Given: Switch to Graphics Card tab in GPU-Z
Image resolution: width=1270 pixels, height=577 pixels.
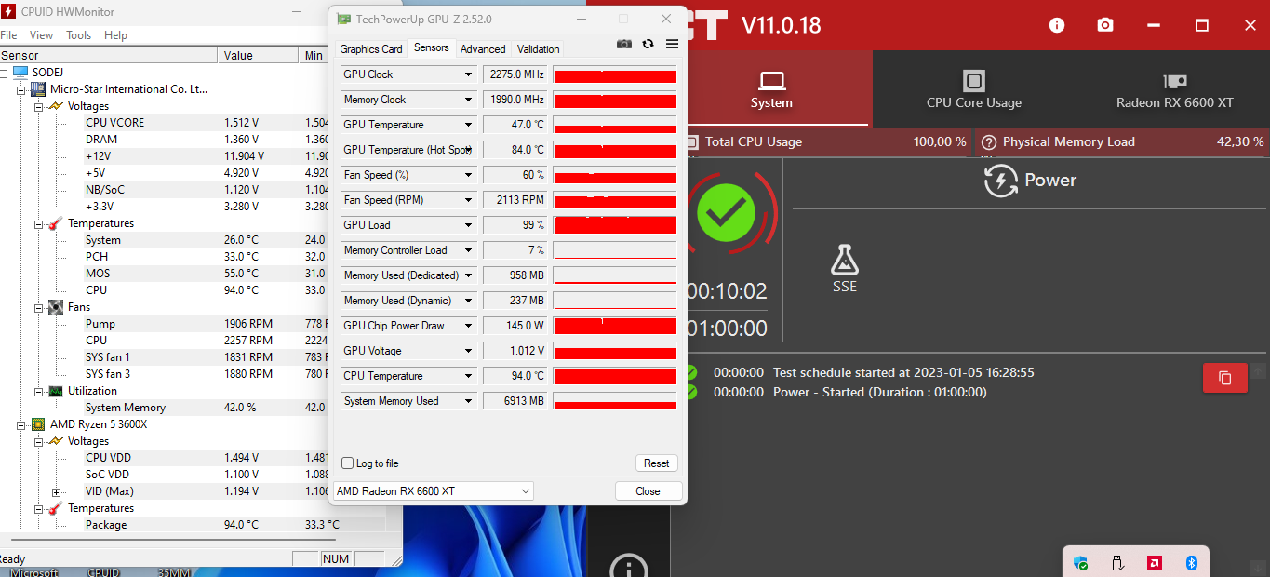Looking at the screenshot, I should (371, 49).
